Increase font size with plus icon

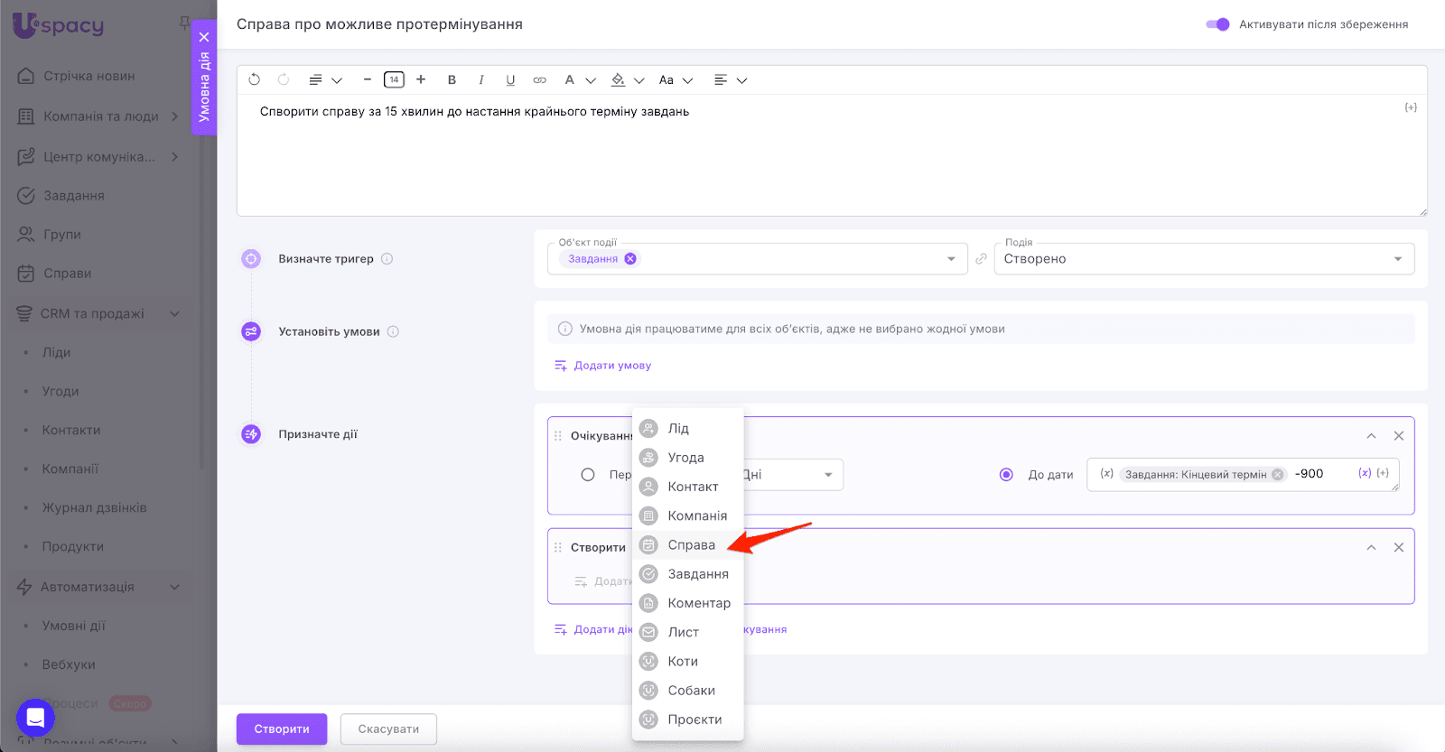coord(421,79)
